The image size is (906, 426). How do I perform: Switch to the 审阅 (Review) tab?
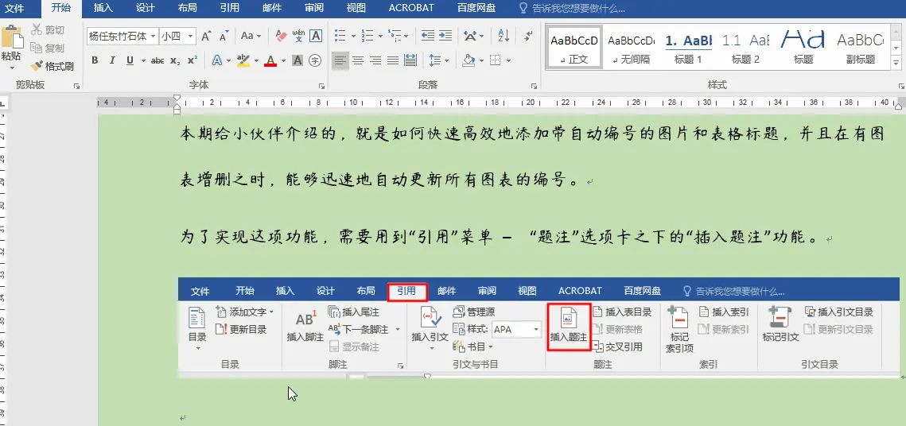[313, 8]
